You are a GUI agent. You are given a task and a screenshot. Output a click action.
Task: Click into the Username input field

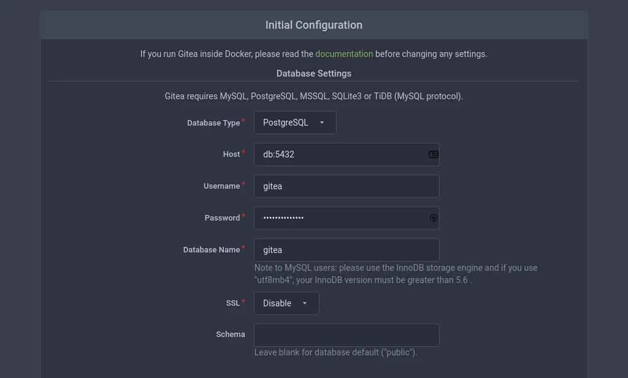(x=347, y=186)
